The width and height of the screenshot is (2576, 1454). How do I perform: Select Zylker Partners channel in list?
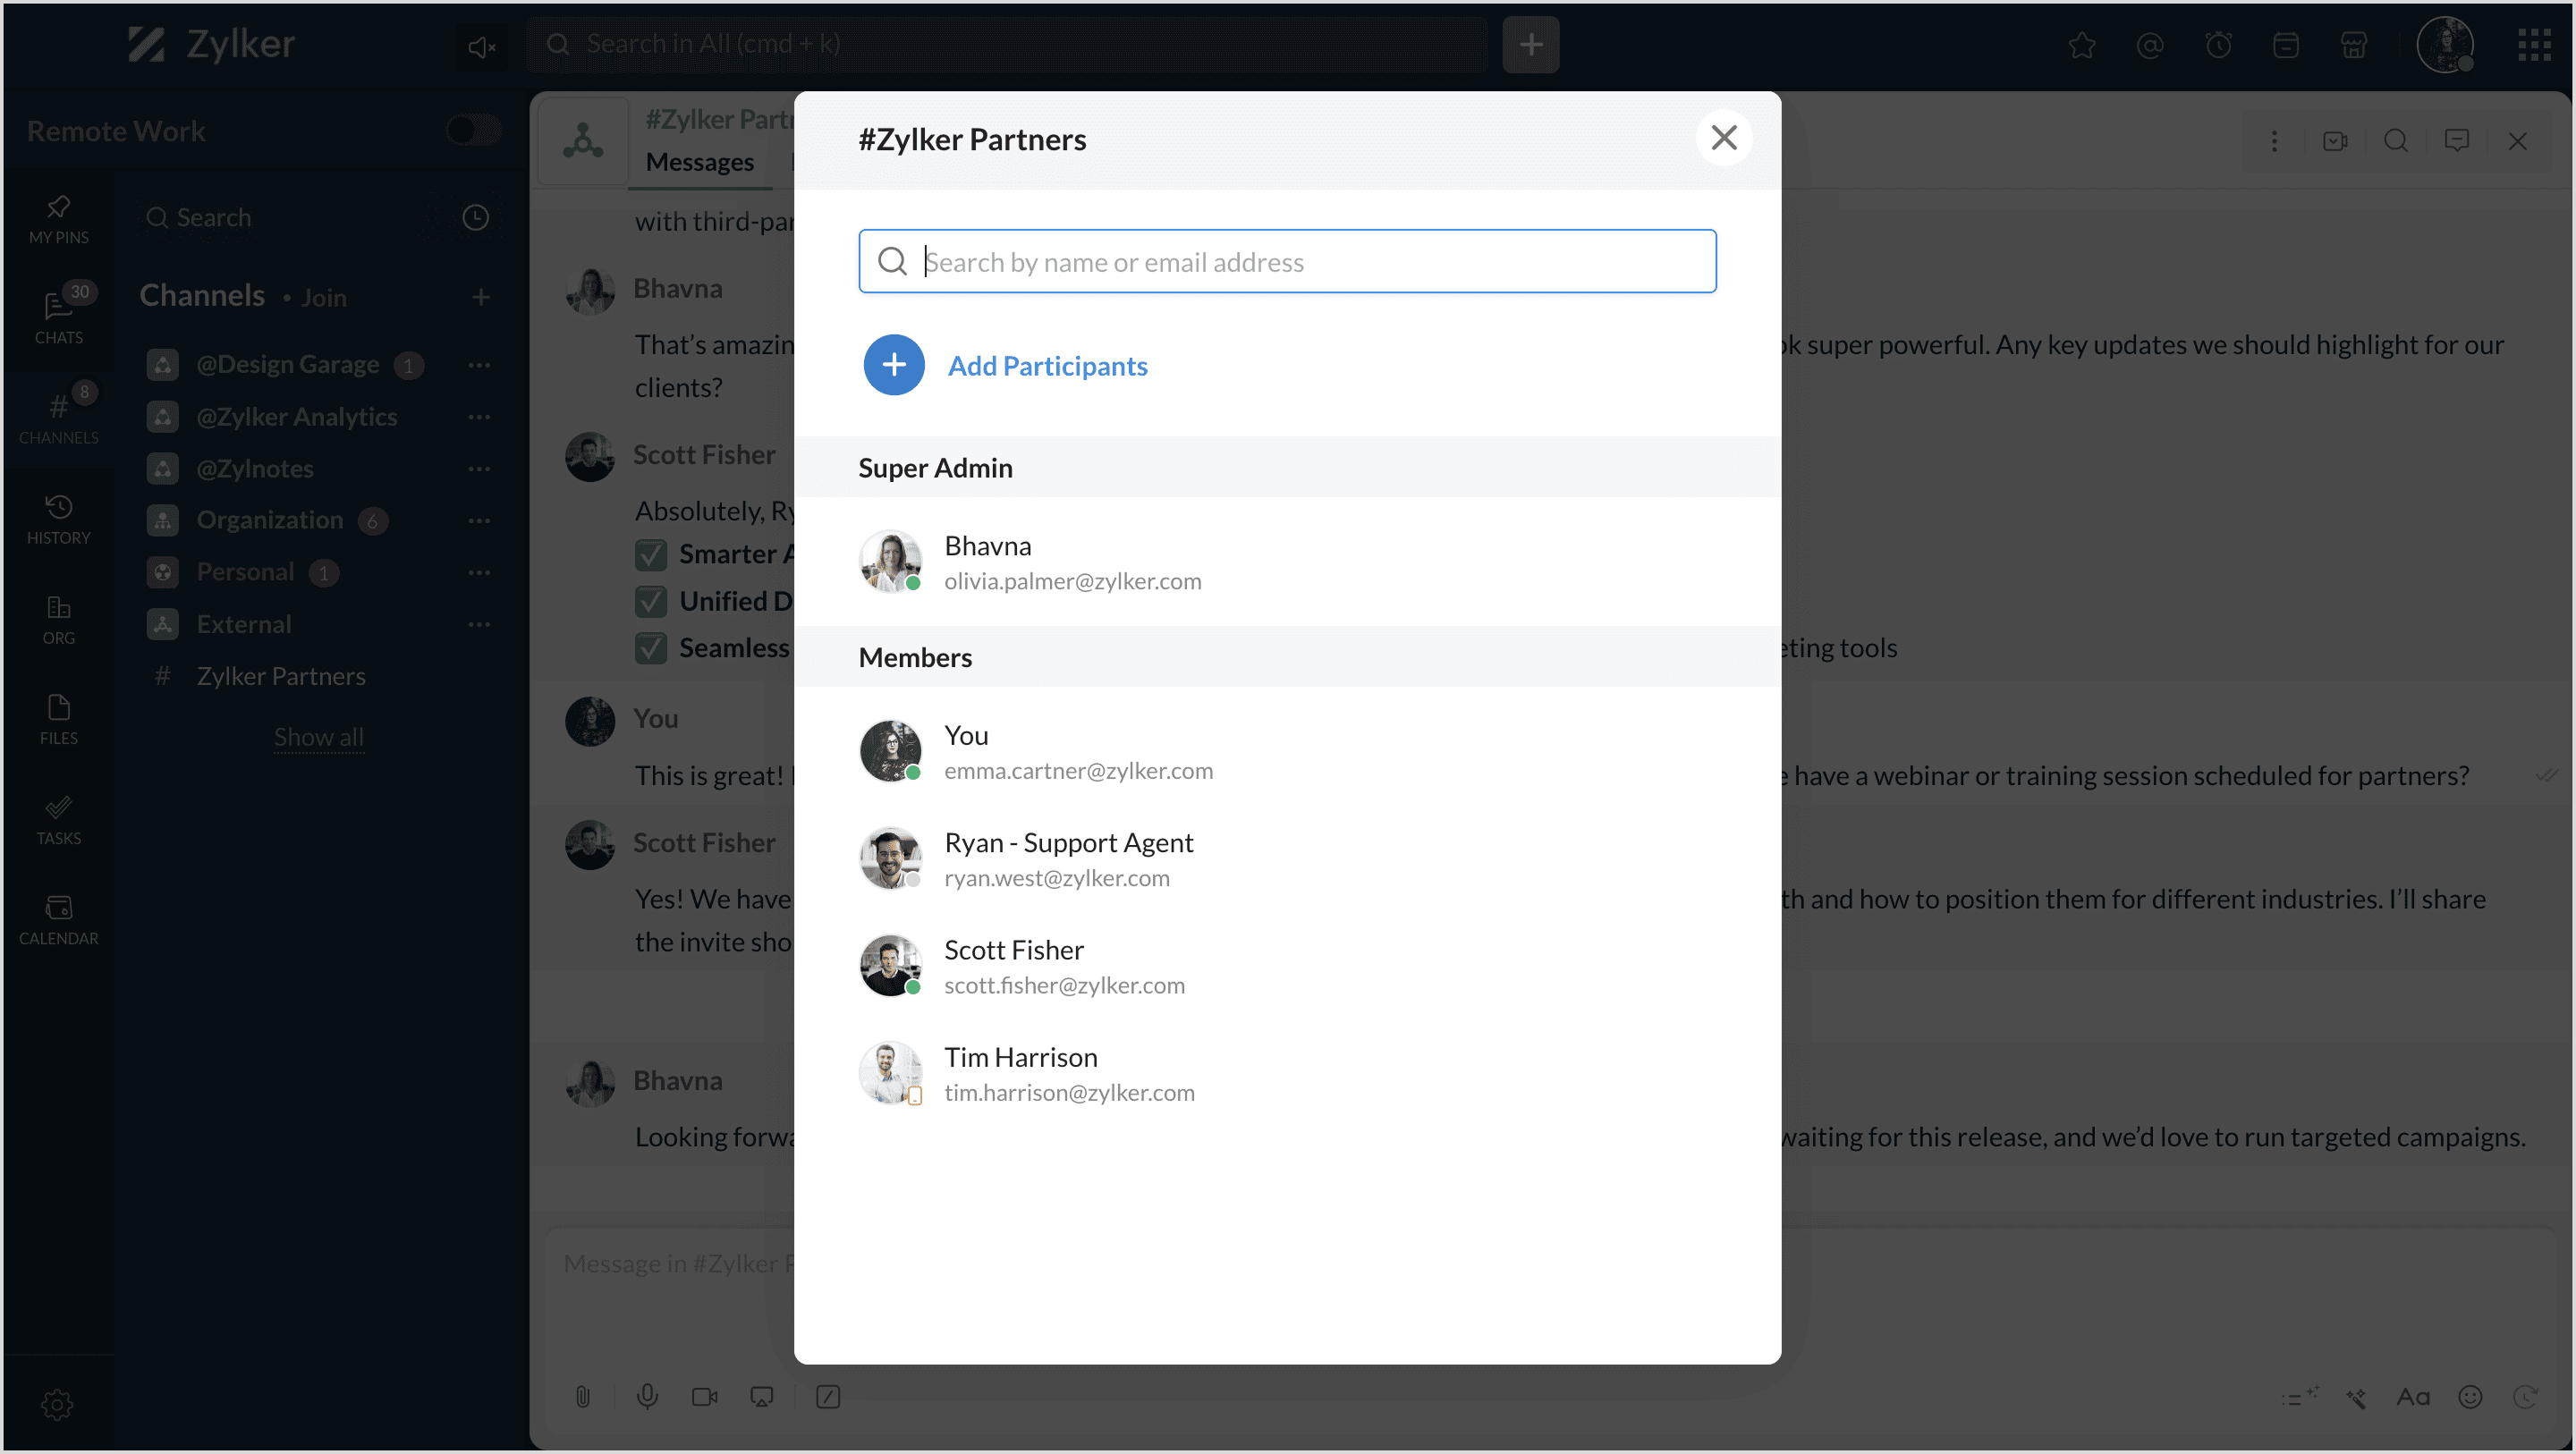click(x=280, y=676)
